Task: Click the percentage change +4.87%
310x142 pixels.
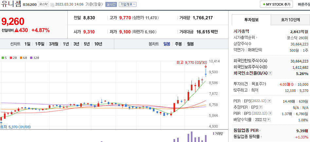Action: click(x=41, y=30)
